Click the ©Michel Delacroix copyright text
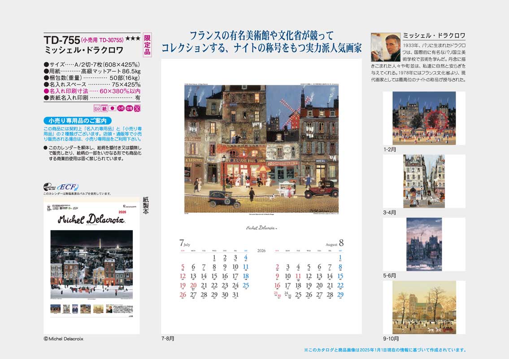The image size is (509, 359). pyautogui.click(x=64, y=338)
